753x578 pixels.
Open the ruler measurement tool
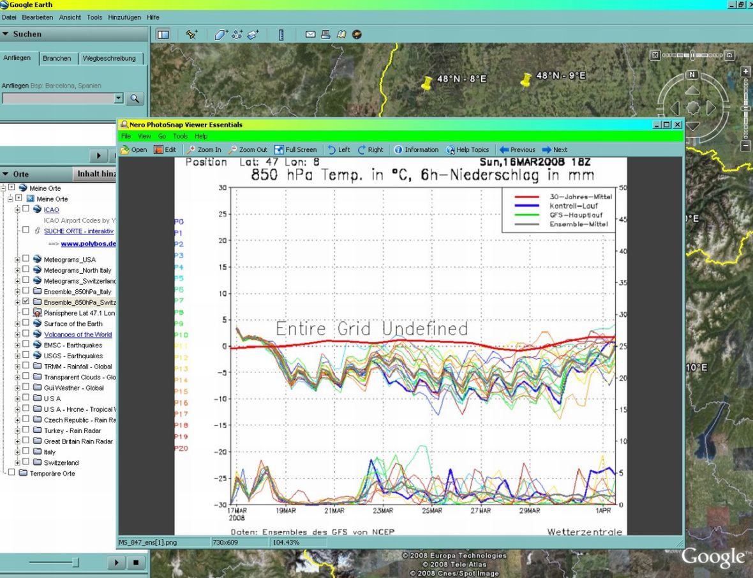coord(281,34)
